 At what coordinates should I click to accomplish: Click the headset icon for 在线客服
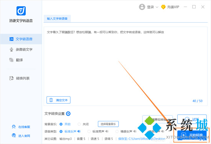click(14, 127)
